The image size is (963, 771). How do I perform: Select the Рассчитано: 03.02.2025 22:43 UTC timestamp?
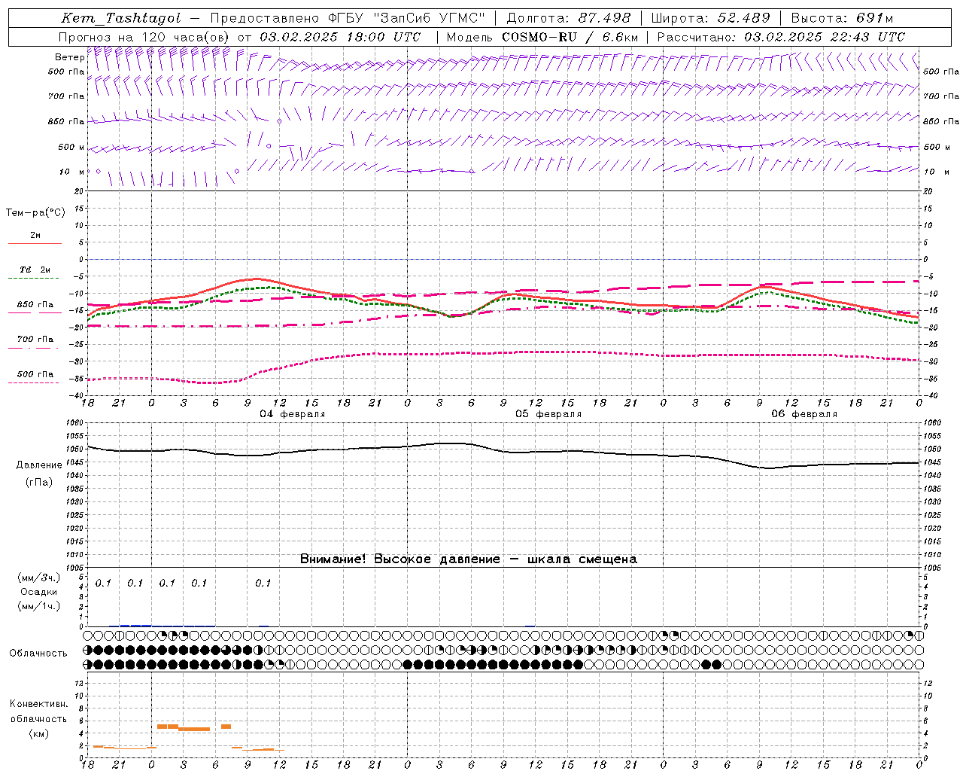point(781,37)
